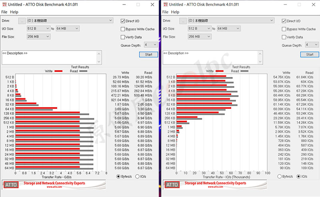Open Queue Depth dropdown in right window

312,45
